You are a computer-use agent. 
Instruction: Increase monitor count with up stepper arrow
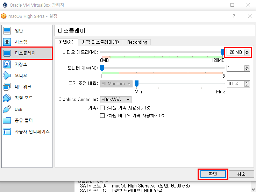[x=247, y=67]
